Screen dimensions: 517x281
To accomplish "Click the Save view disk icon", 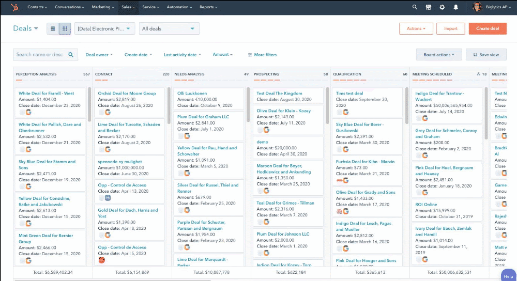I will click(x=474, y=55).
